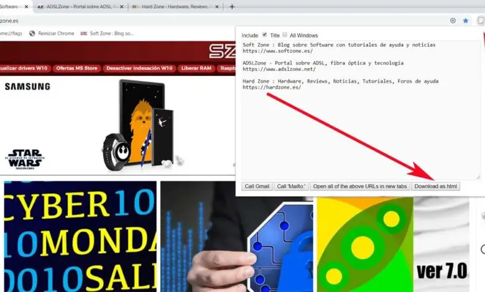The width and height of the screenshot is (485, 292).
Task: Click the blue bookmark star icon
Action: (x=466, y=21)
